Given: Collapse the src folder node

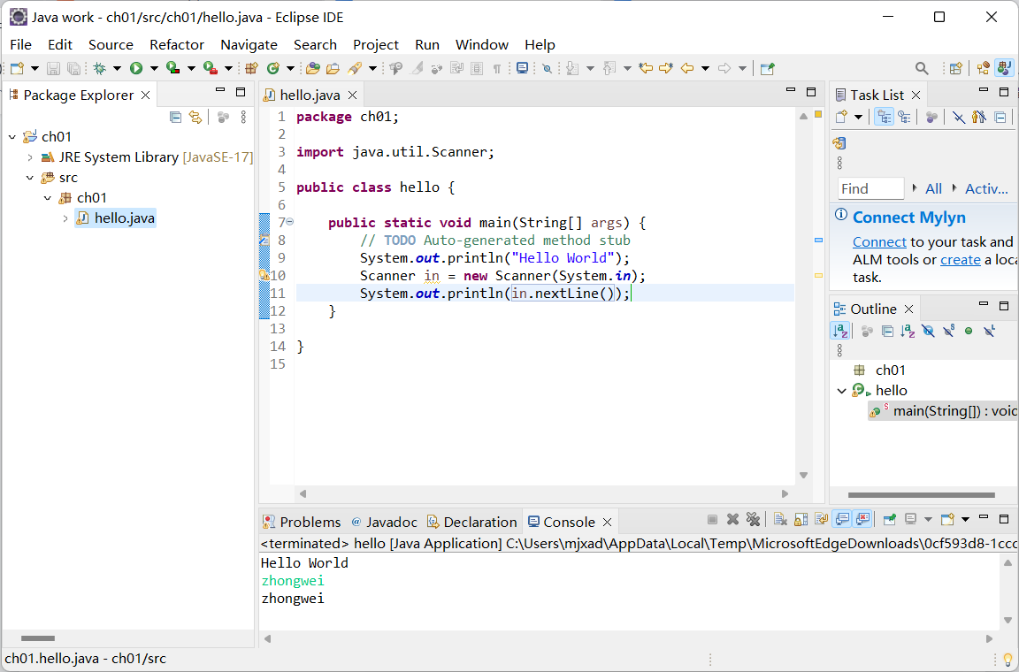Looking at the screenshot, I should [x=30, y=178].
